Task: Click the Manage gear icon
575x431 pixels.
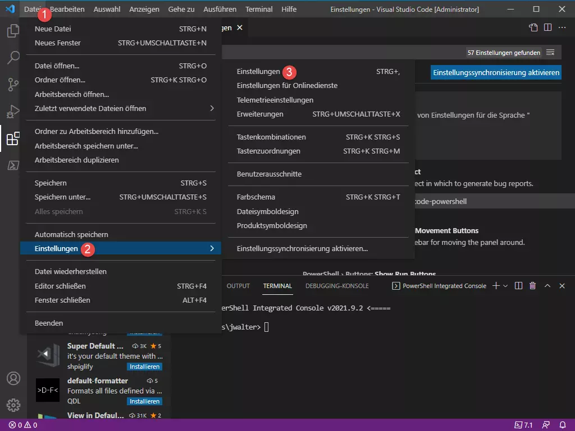Action: [x=13, y=405]
